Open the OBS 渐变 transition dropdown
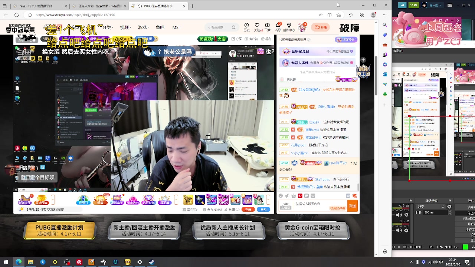This screenshot has height=267, width=475. (430, 207)
